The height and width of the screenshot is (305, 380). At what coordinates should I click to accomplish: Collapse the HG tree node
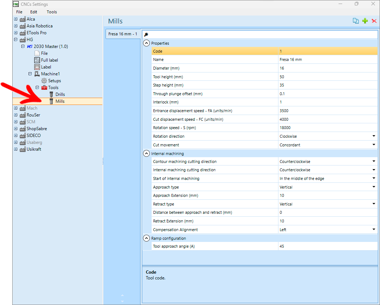pos(16,40)
